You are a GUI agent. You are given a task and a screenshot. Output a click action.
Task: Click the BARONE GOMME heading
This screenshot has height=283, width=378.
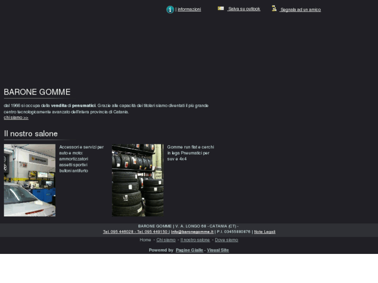point(37,92)
